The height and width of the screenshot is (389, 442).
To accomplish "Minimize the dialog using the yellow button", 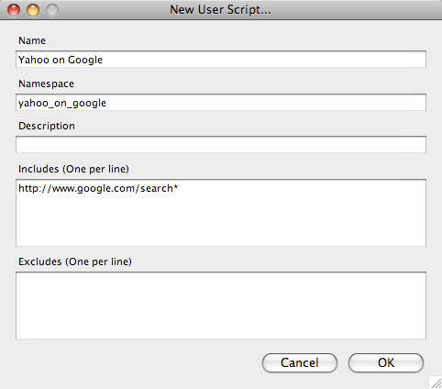I will point(33,10).
